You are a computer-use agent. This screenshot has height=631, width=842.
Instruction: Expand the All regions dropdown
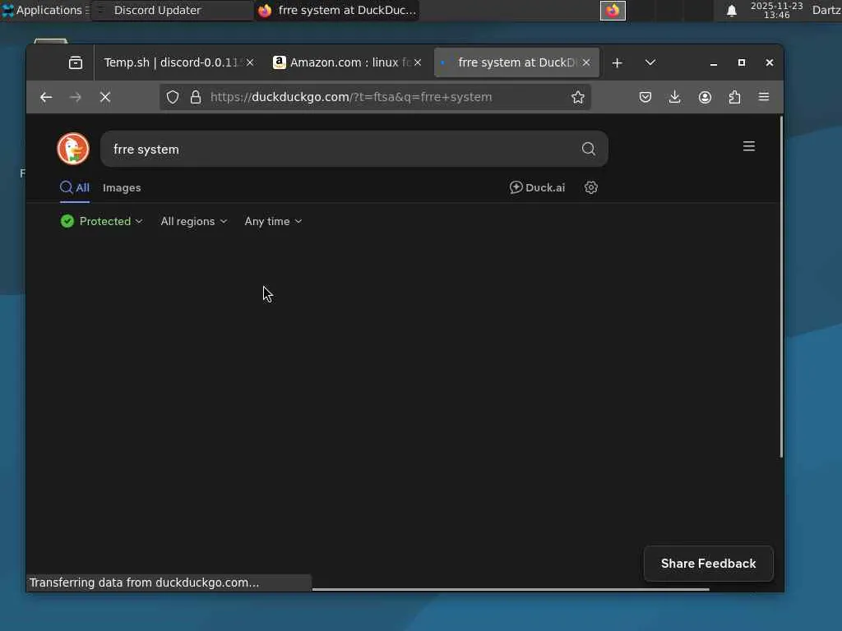click(x=194, y=221)
